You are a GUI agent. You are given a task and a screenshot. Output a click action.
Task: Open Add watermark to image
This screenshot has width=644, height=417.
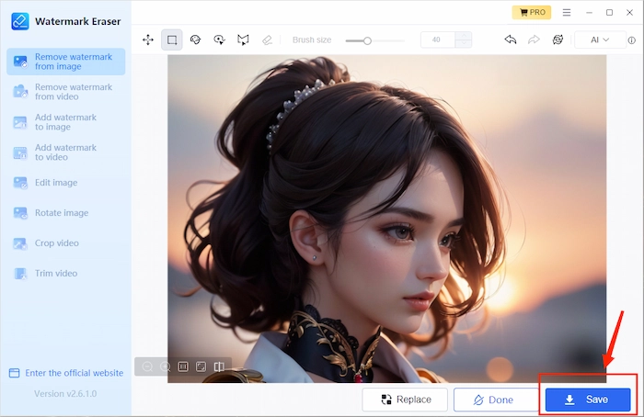point(65,122)
